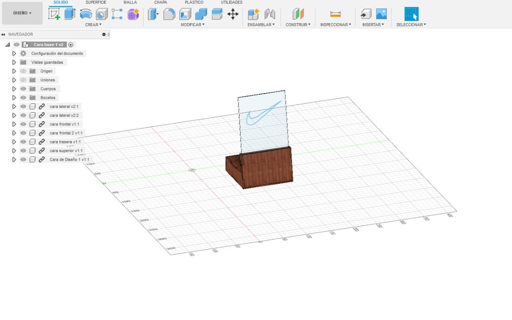Open the CREAR menu dropdown
Viewport: 512px width, 320px height.
coord(93,25)
